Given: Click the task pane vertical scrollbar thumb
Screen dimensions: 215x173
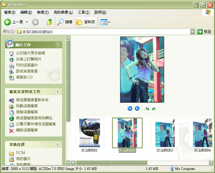Looking at the screenshot, I should [x=68, y=81].
